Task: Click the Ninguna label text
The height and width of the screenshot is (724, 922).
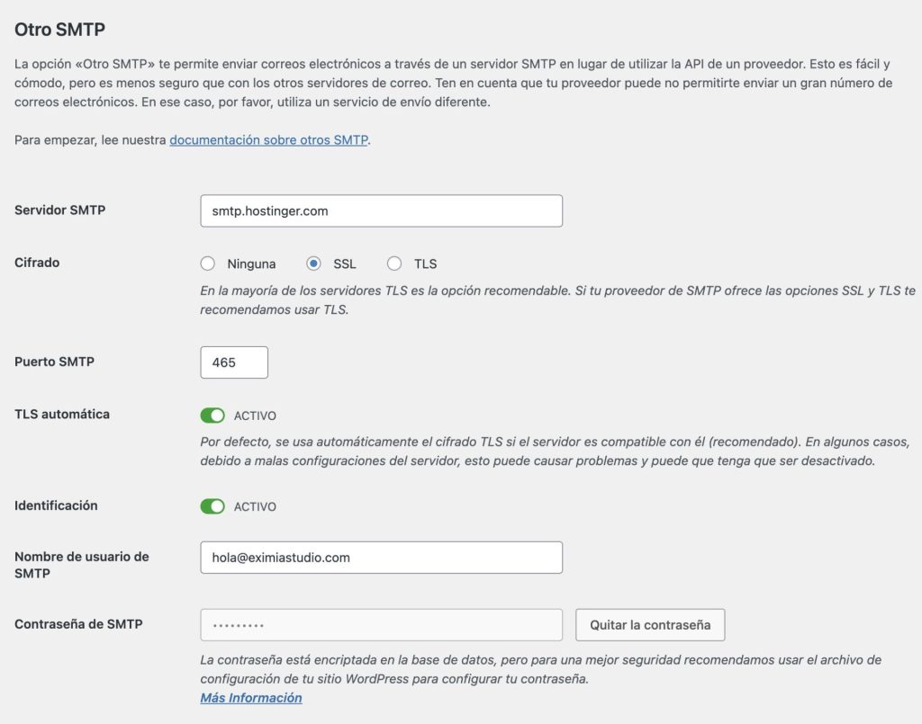Action: (251, 264)
